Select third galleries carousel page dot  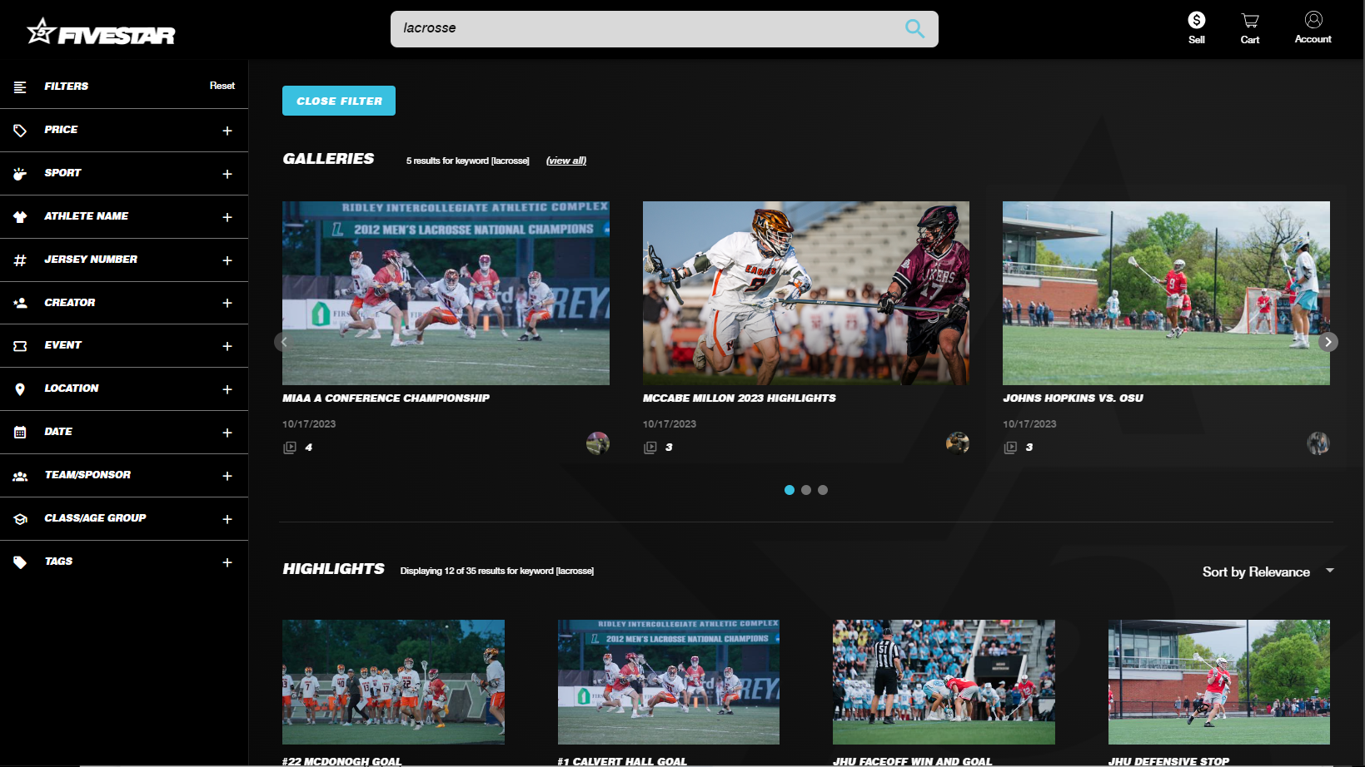(823, 490)
